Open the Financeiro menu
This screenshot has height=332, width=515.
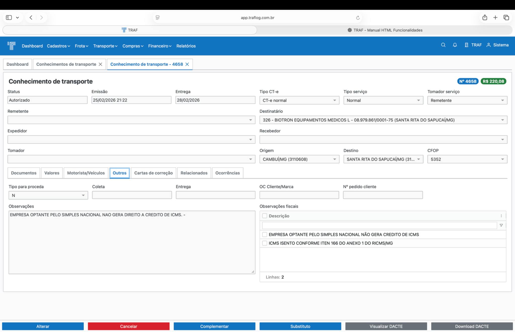(x=159, y=46)
